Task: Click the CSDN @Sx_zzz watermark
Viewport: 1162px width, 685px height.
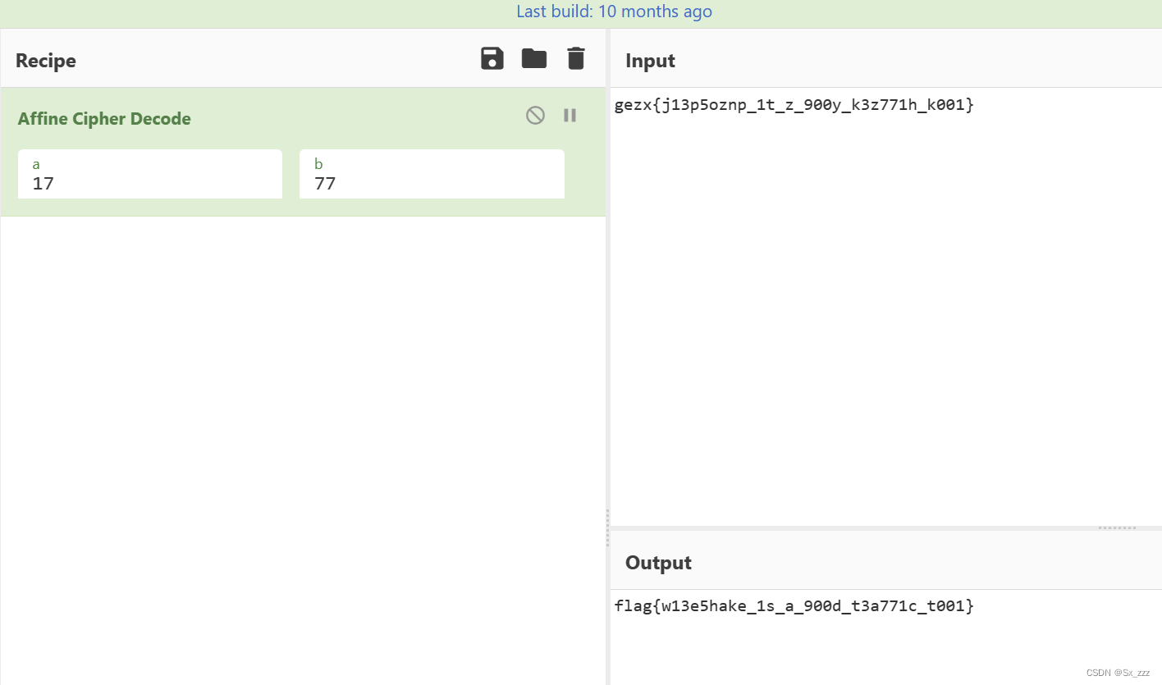Action: (x=1118, y=672)
